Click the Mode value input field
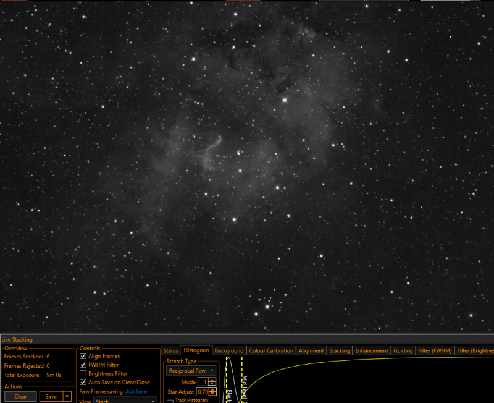The height and width of the screenshot is (403, 494). (x=203, y=382)
